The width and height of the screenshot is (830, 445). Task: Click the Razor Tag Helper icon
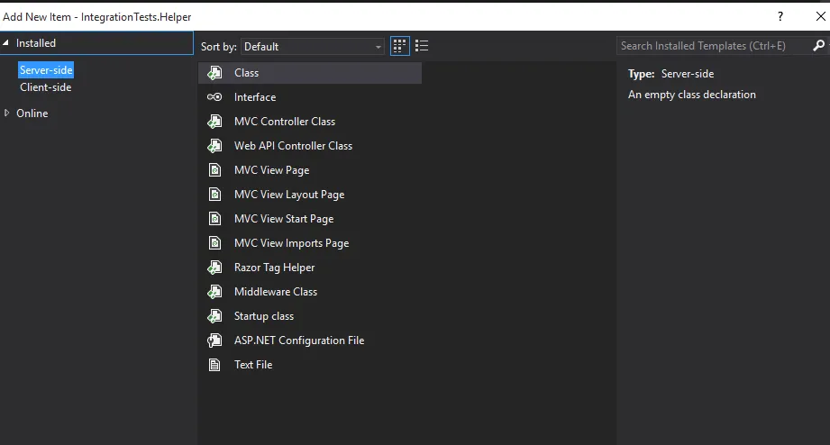point(214,268)
